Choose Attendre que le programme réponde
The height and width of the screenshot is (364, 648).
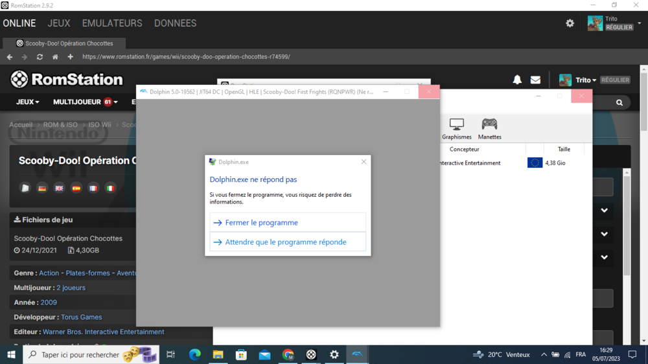pyautogui.click(x=288, y=242)
